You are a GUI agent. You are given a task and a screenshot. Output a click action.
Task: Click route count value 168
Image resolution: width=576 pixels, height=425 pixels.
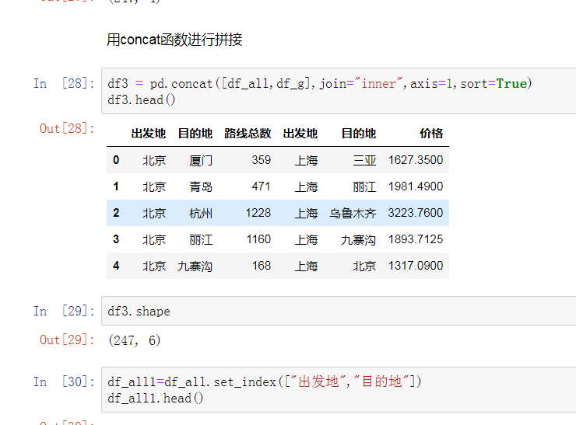(262, 266)
